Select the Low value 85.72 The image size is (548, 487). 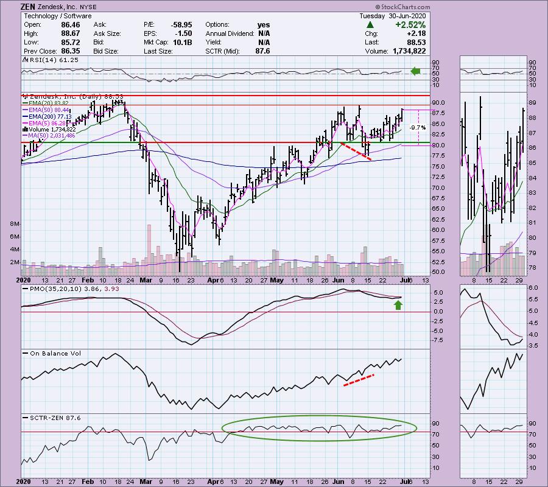71,42
